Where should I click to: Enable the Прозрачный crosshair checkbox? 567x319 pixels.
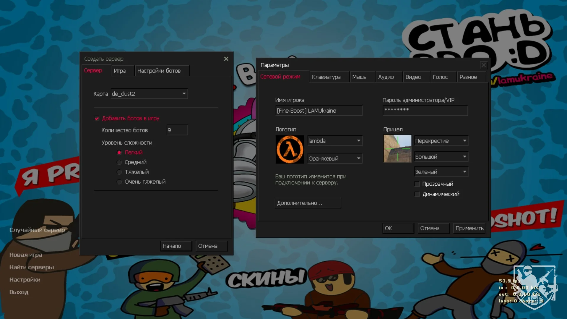click(417, 184)
